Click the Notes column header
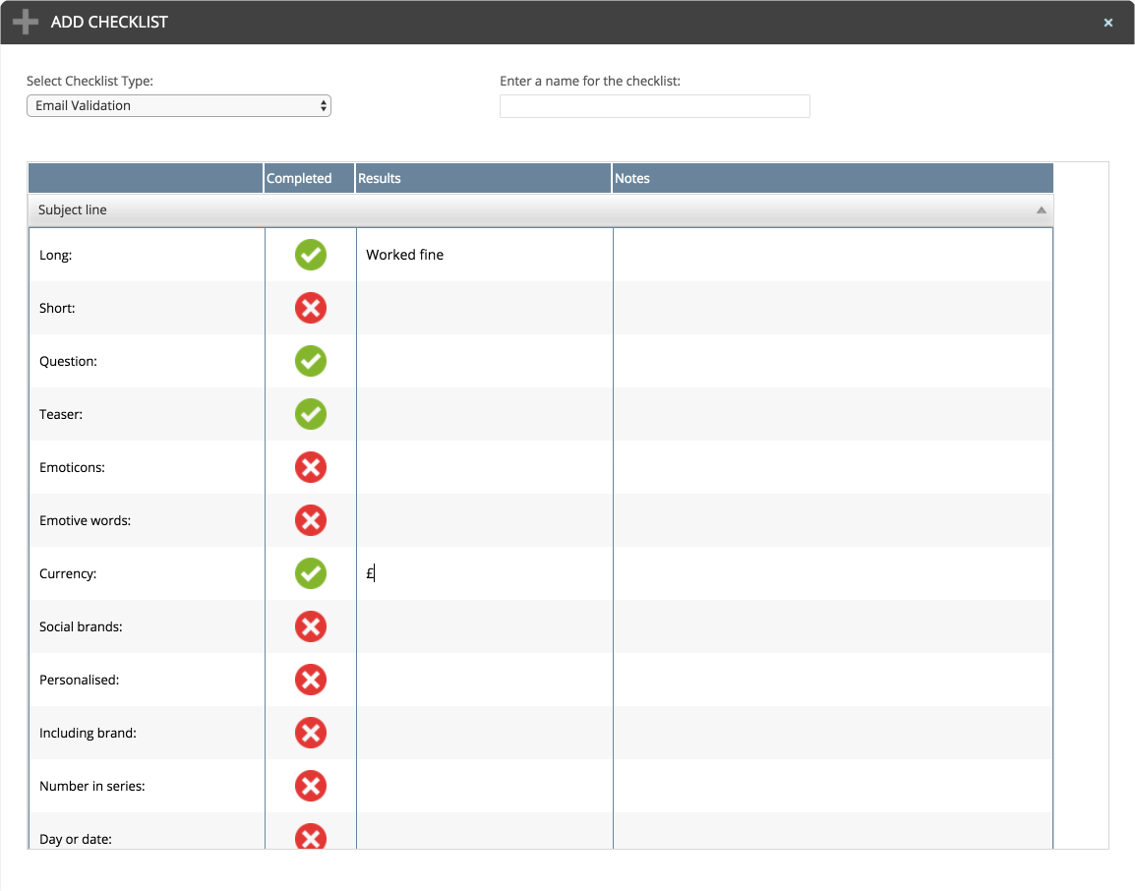The image size is (1135, 891). point(831,179)
